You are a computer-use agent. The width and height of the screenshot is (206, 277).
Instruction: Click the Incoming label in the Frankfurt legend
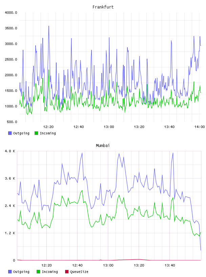pyautogui.click(x=48, y=133)
